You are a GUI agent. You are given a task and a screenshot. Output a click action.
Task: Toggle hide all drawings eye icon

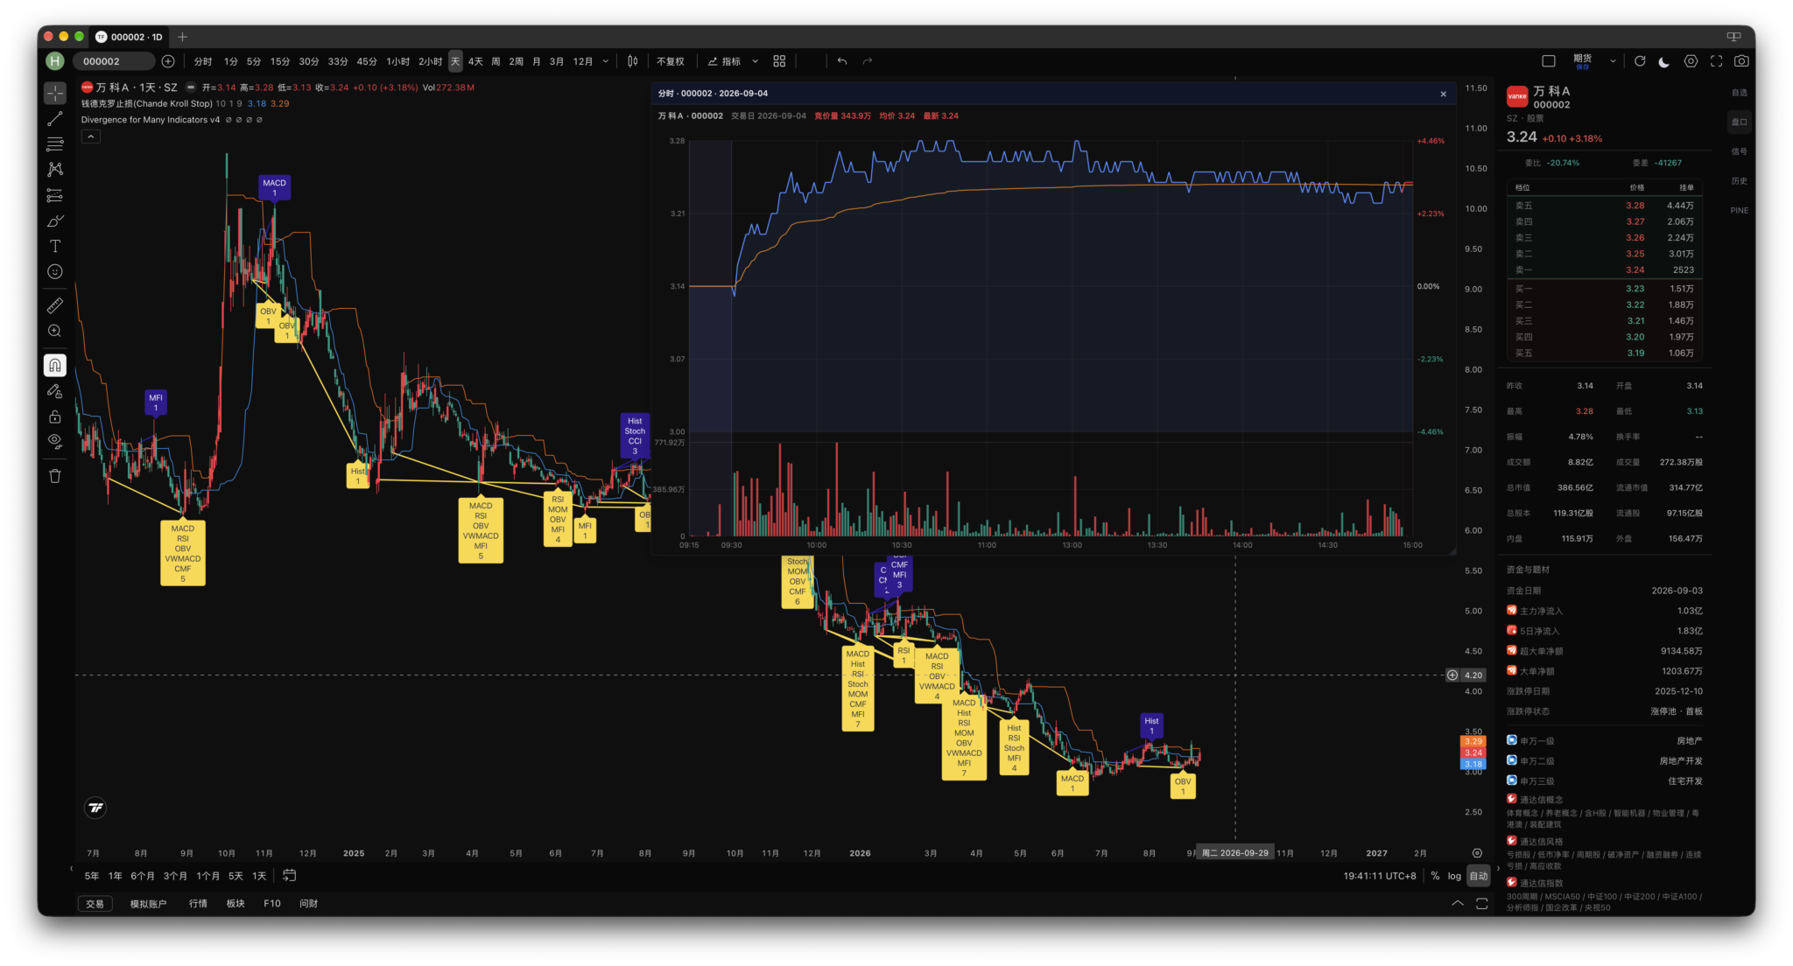point(55,442)
